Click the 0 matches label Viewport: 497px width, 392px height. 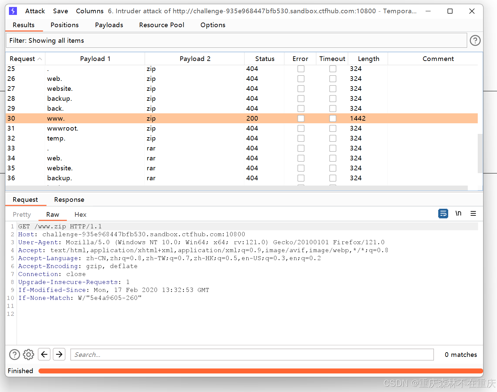click(x=461, y=355)
